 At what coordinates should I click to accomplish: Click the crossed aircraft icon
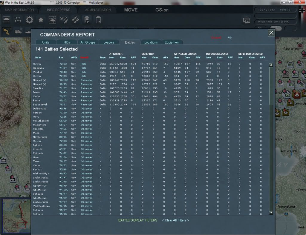coord(75,20)
